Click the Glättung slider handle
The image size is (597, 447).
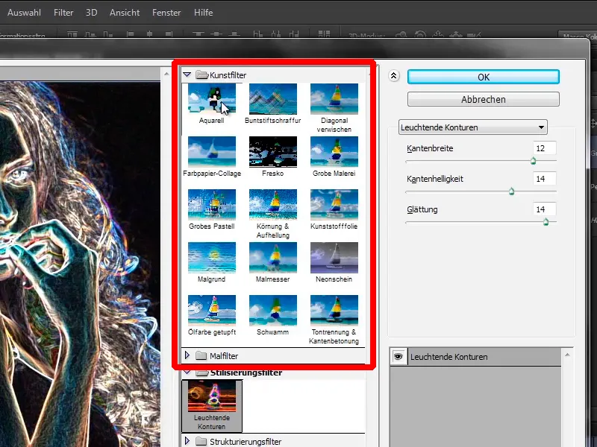(546, 222)
